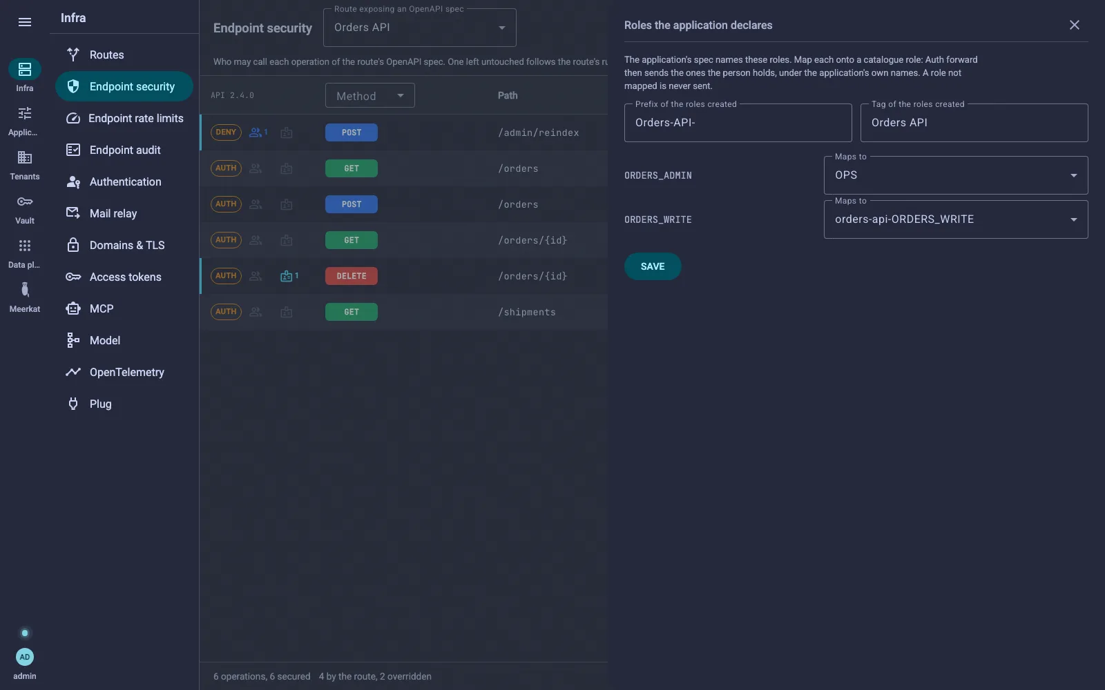Open the OpenTelemetry page
The image size is (1105, 690).
click(x=124, y=372)
